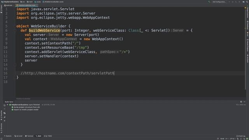The width and height of the screenshot is (249, 140).
Task: Collapse the HttpServerScalatra sync finished node
Action: pyautogui.click(x=7, y=105)
